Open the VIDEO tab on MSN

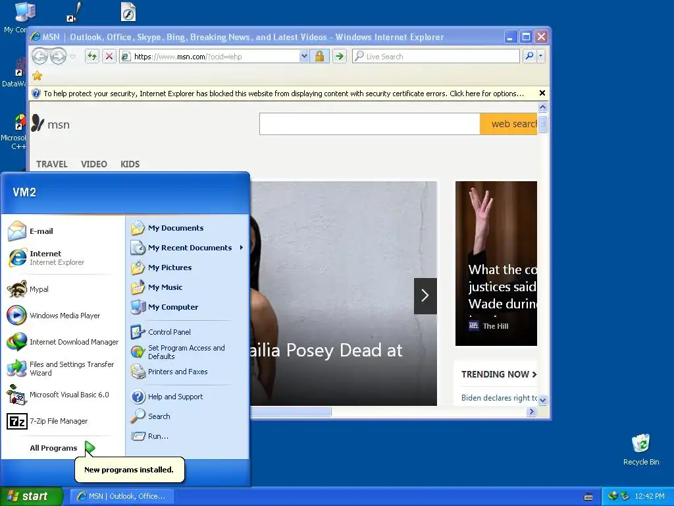click(93, 164)
